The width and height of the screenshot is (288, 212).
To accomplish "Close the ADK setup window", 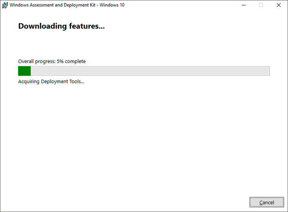I will click(279, 5).
